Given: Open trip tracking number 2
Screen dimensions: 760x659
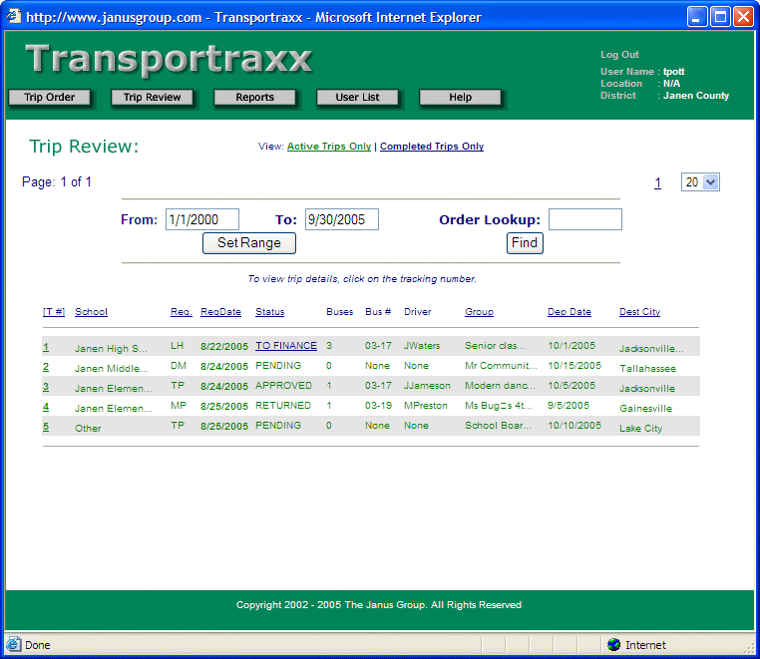Looking at the screenshot, I should tap(46, 367).
